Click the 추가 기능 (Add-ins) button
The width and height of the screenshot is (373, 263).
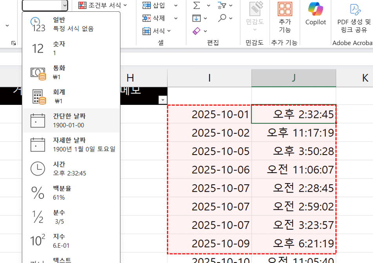285,16
